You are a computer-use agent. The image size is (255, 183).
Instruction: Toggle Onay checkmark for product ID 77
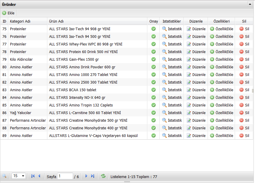pyautogui.click(x=154, y=44)
